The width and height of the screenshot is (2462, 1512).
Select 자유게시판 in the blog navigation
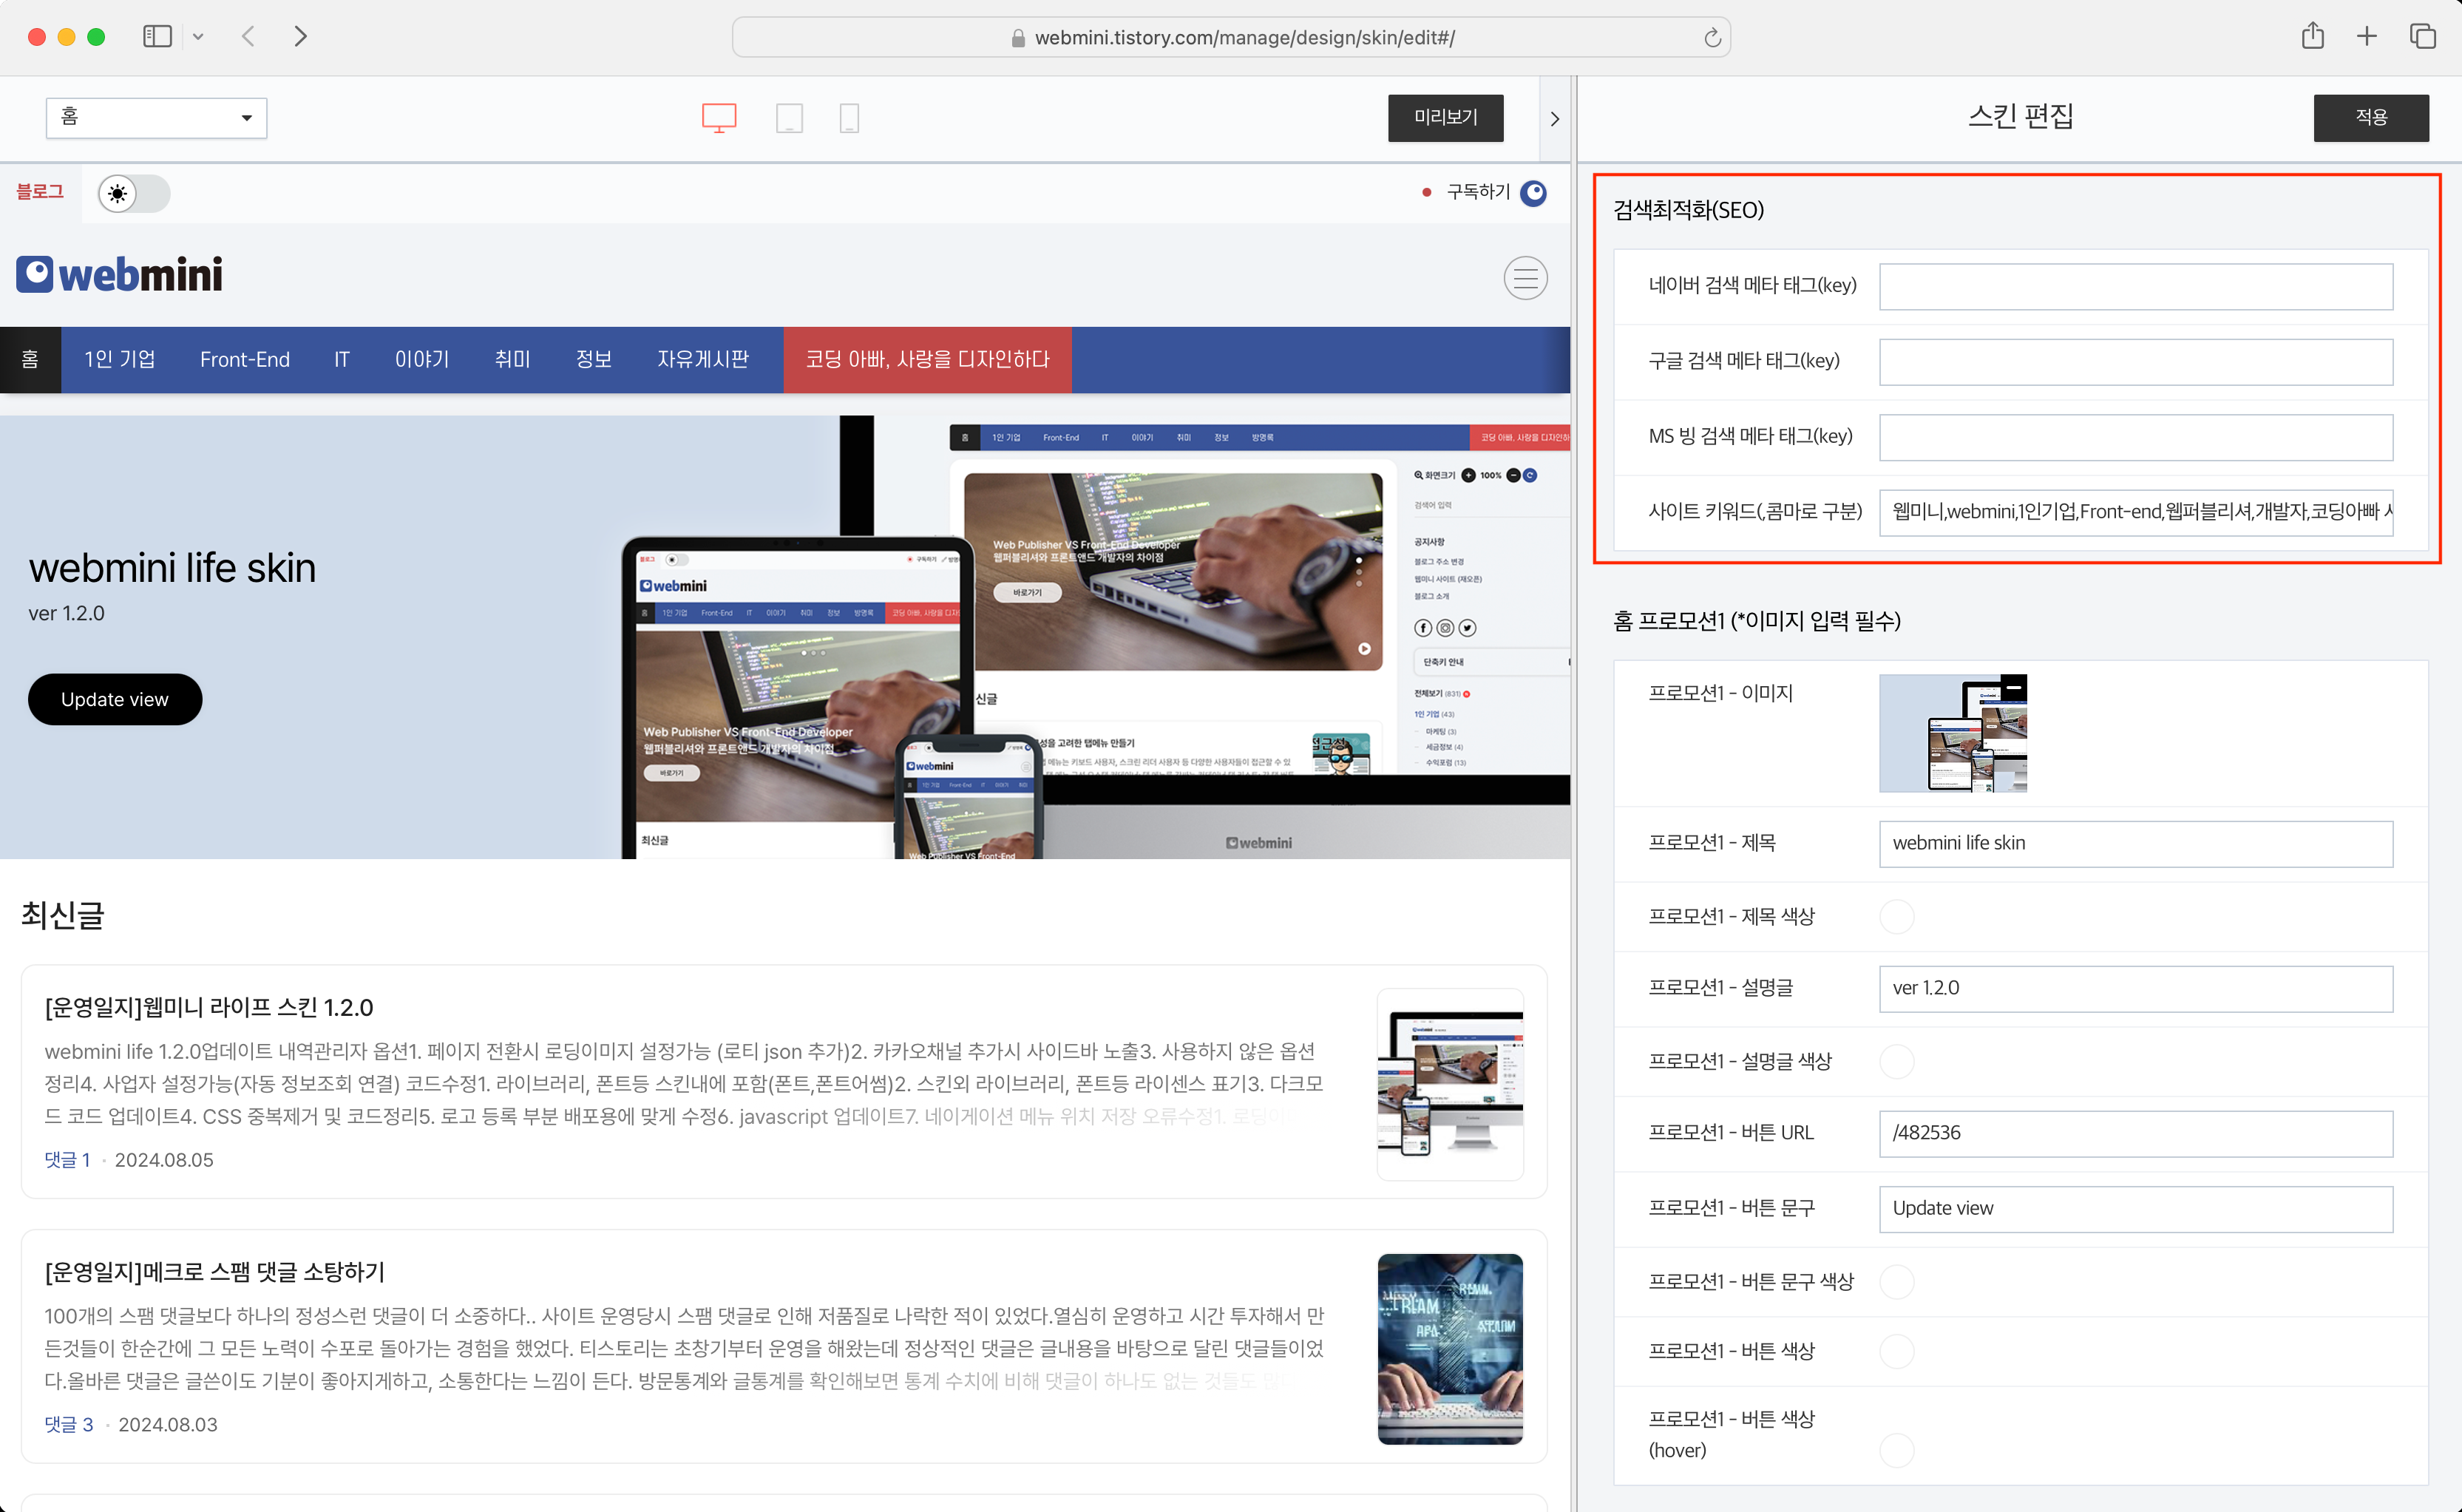click(702, 360)
